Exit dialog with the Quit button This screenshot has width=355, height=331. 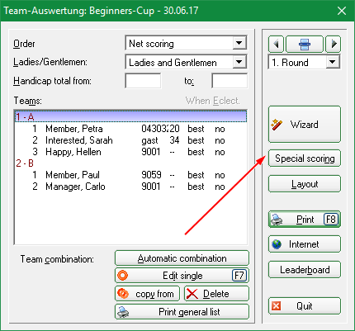point(305,306)
